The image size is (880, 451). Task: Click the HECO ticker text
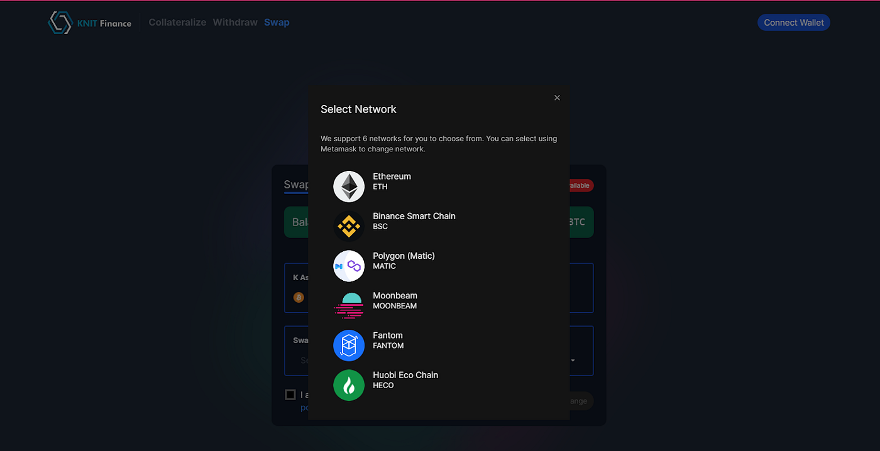383,385
